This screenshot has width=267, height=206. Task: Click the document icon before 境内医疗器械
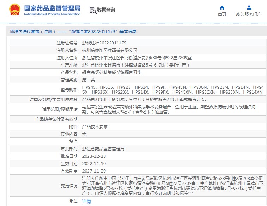pos(12,32)
